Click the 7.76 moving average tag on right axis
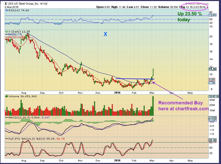The height and width of the screenshot is (164, 221). pyautogui.click(x=212, y=83)
